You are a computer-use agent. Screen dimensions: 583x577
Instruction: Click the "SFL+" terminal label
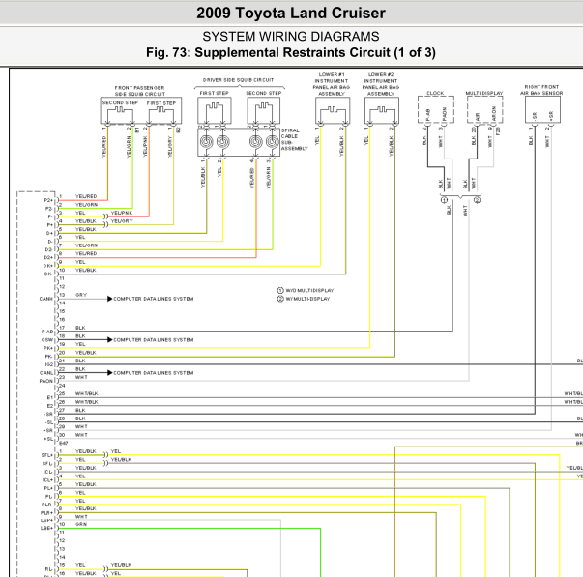[x=47, y=455]
